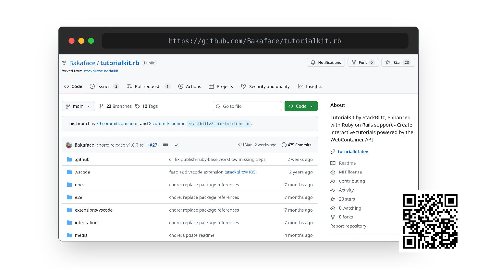The height and width of the screenshot is (268, 477).
Task: Open the .github folder
Action: click(82, 159)
